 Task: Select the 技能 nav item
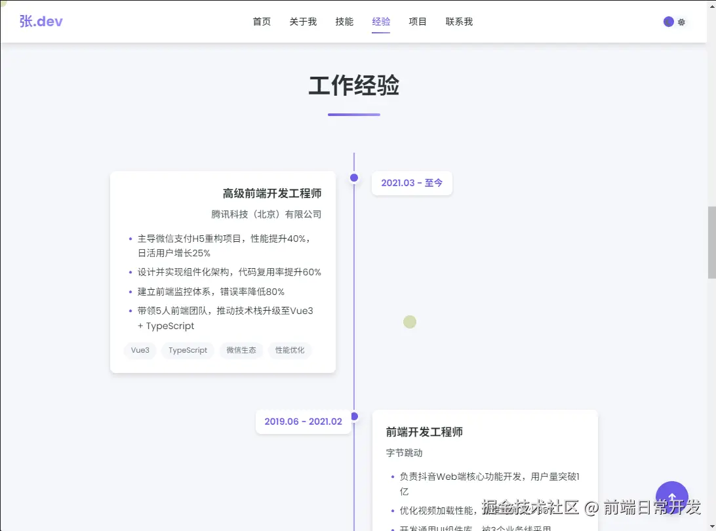[x=344, y=22]
